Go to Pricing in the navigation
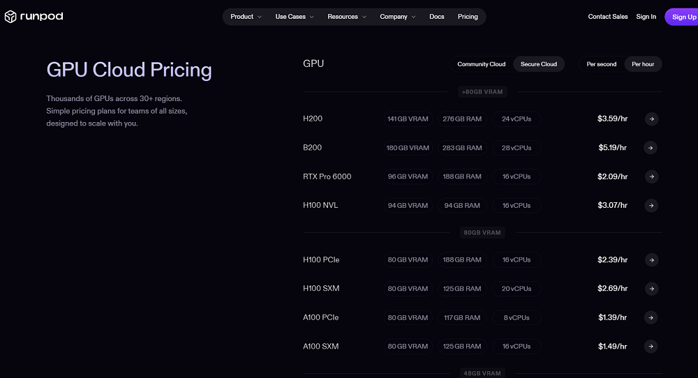 point(468,17)
